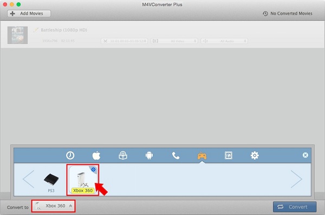325x215 pixels.
Task: Open the Android devices category icon
Action: coord(149,155)
